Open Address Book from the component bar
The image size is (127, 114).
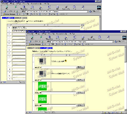[117, 112]
